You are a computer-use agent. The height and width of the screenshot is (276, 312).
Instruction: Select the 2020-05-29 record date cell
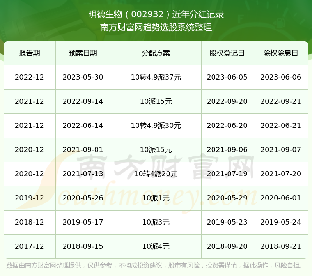227,198
